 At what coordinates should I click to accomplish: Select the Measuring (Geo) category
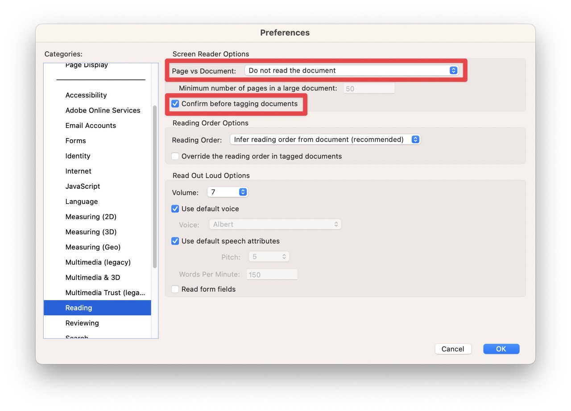tap(93, 247)
